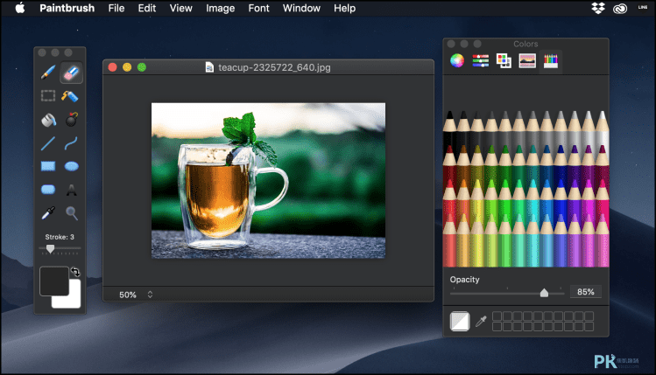This screenshot has height=375, width=656.
Task: Switch to pencils picker tab
Action: [551, 61]
